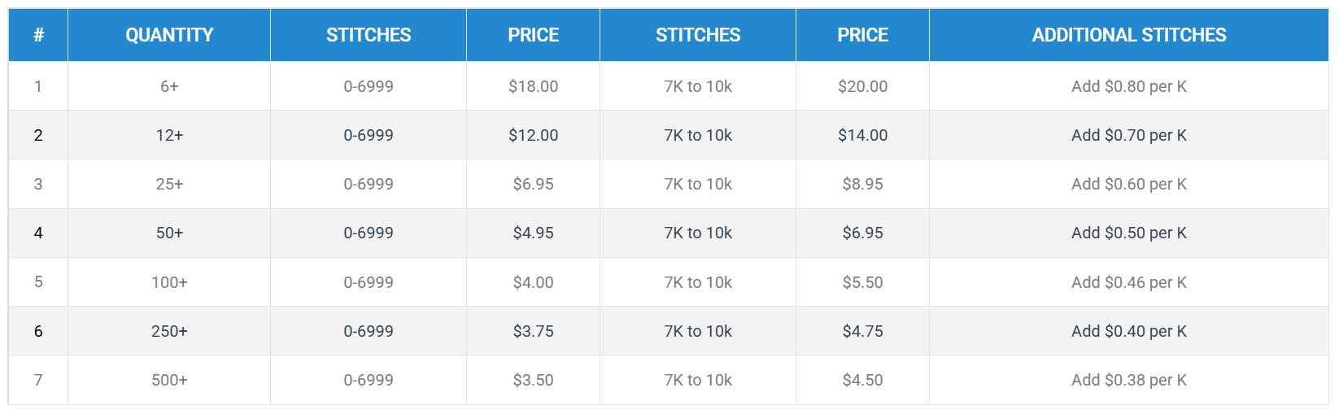
Task: Select the 50+ quantity cell
Action: tap(169, 233)
